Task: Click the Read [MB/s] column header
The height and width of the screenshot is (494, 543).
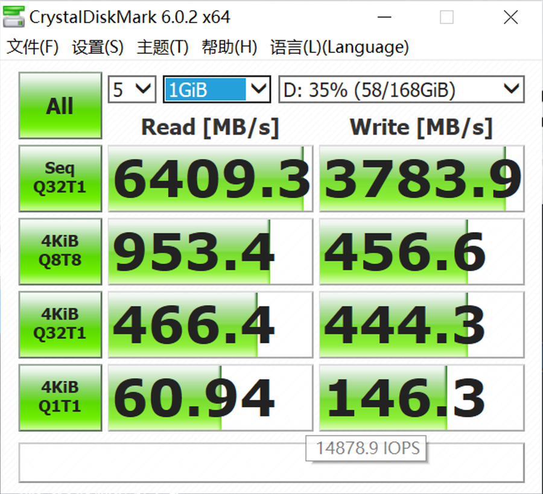Action: coord(210,127)
